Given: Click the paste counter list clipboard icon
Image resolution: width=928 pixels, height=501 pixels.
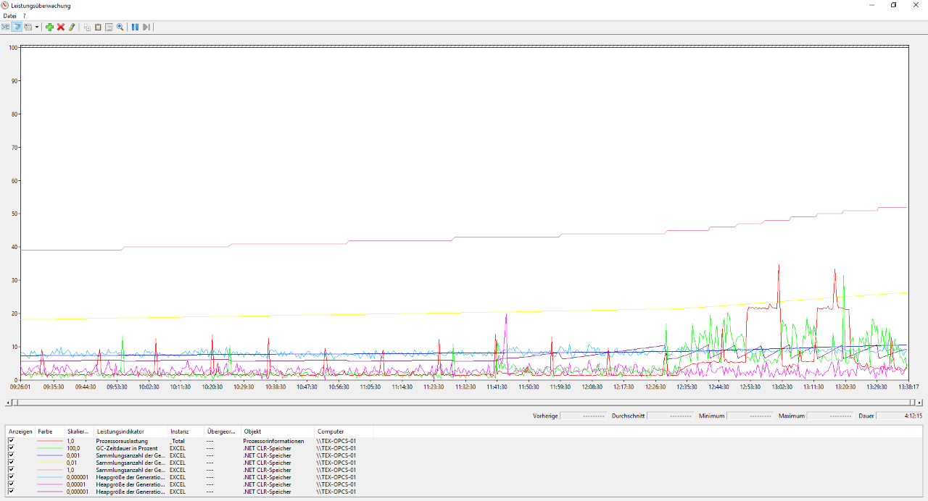Looking at the screenshot, I should 98,27.
